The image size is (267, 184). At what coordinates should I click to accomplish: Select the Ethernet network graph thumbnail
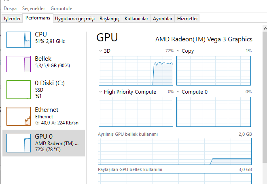tap(19, 116)
